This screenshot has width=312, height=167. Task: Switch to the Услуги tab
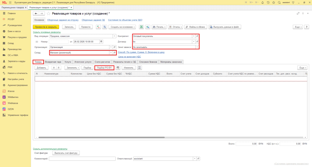(68, 62)
